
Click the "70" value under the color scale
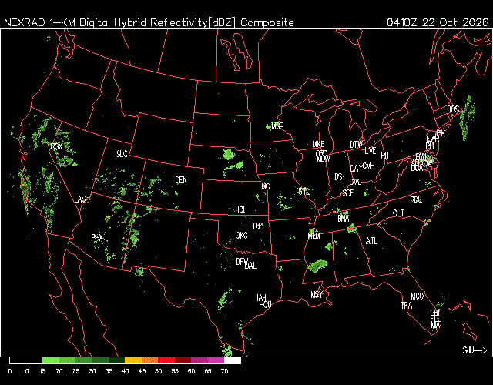point(224,371)
